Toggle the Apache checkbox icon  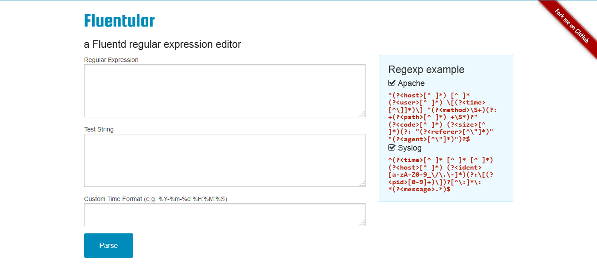pos(392,83)
